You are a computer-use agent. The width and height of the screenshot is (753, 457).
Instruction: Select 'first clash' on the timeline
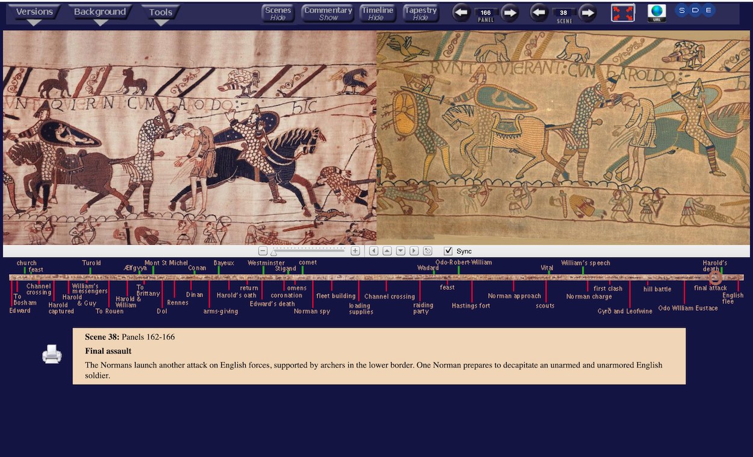click(x=608, y=289)
